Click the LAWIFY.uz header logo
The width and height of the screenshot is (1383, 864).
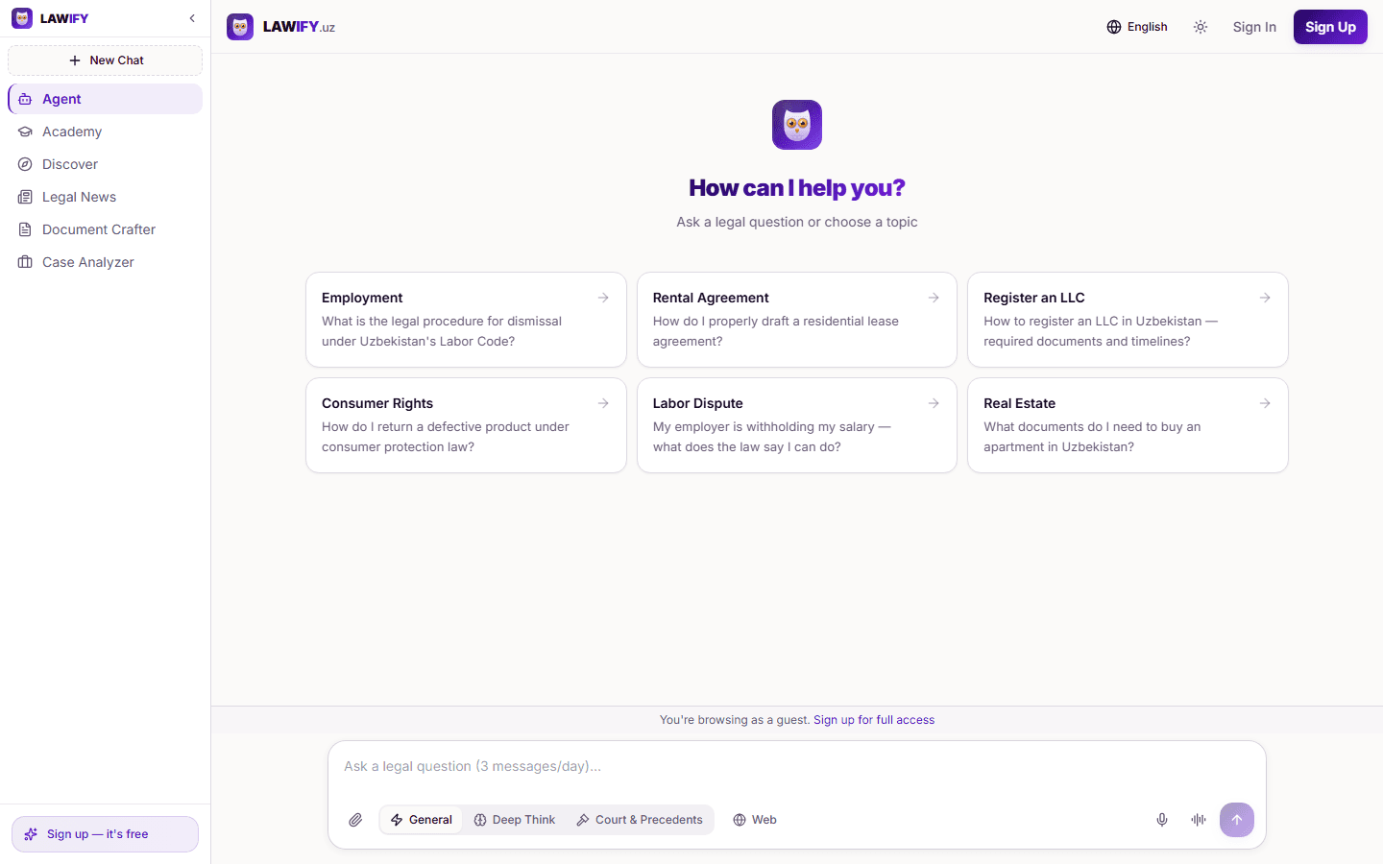pos(281,27)
